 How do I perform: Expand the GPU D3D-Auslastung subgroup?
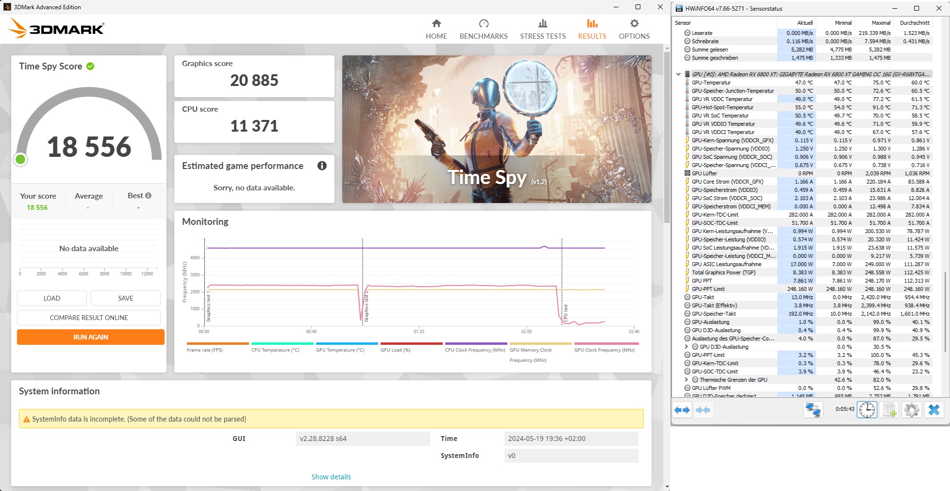686,347
